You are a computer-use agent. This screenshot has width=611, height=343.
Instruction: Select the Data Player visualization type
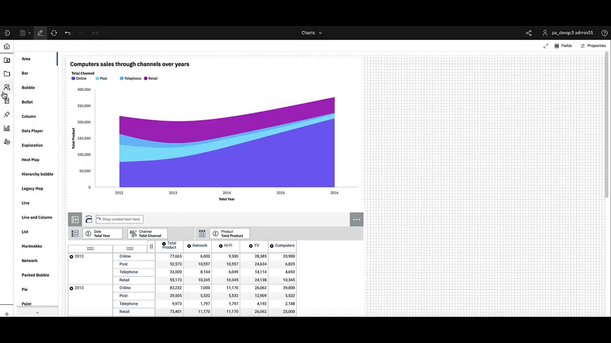coord(32,131)
